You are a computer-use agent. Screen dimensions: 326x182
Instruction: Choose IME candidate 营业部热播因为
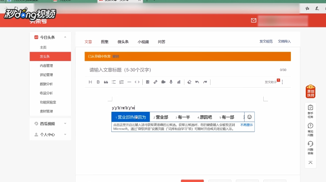131,117
